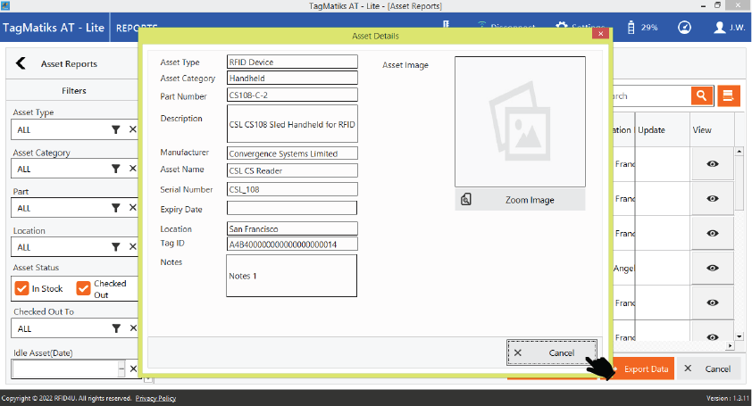
Task: Clear the Asset Type filter with X
Action: pos(133,129)
